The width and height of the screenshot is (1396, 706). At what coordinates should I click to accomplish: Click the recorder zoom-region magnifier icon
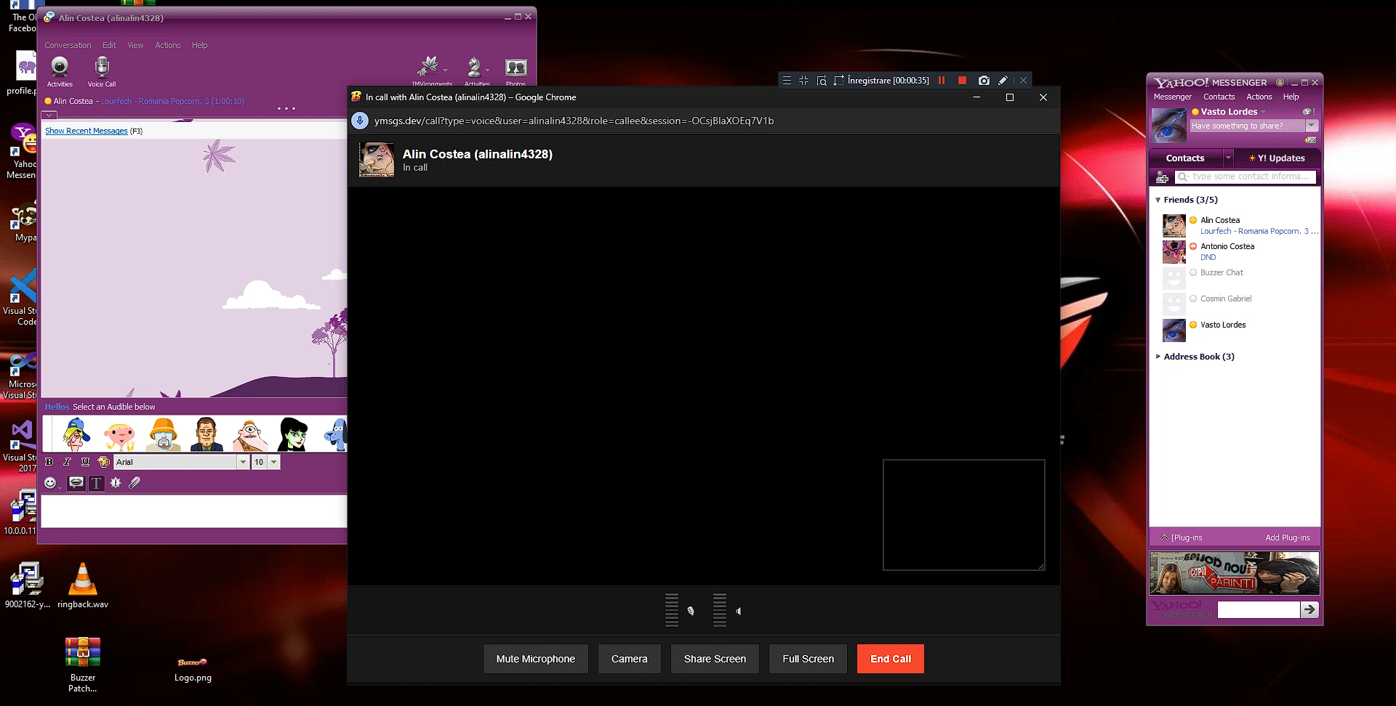coord(822,81)
